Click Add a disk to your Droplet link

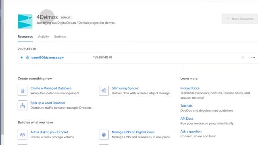coord(49,132)
